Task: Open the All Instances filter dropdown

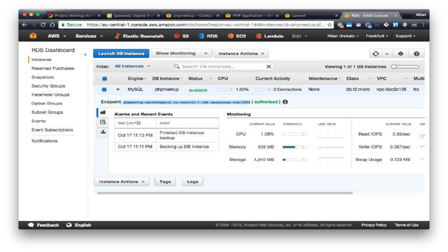Action: coord(132,66)
